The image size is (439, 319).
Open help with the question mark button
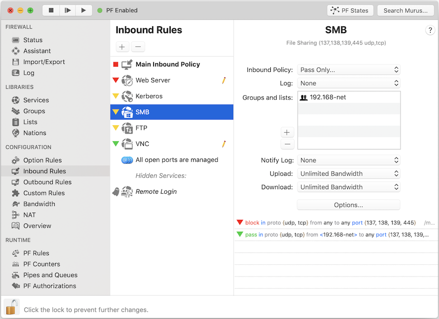click(x=430, y=30)
